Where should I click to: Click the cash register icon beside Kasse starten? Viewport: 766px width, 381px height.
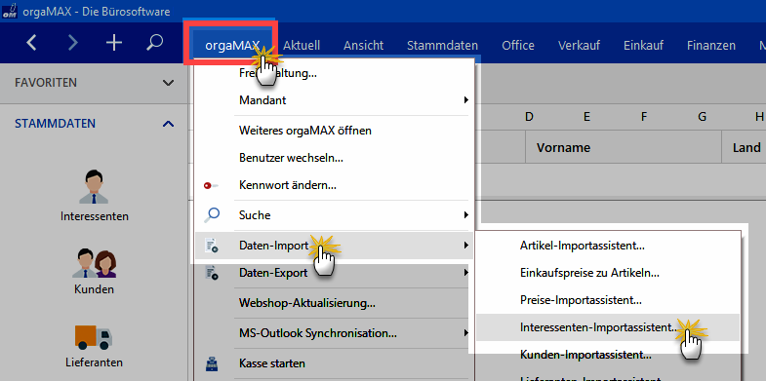(212, 363)
